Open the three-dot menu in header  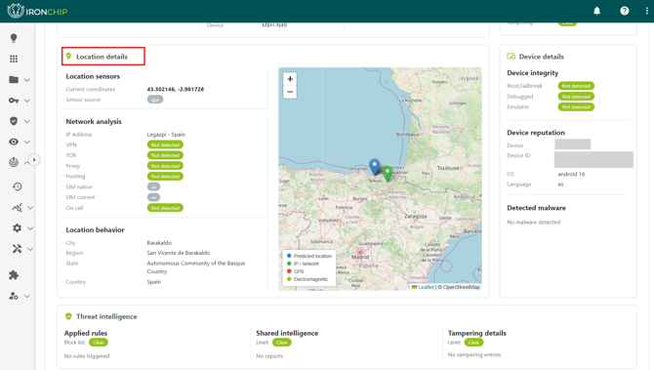point(647,11)
